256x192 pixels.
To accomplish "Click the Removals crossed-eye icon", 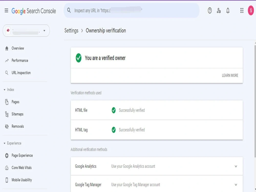I will click(x=7, y=126).
